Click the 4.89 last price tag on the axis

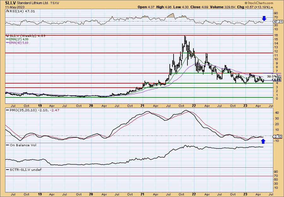(277, 80)
